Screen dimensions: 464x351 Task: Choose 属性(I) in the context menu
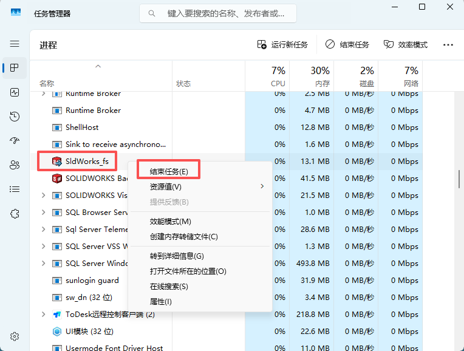pyautogui.click(x=200, y=302)
